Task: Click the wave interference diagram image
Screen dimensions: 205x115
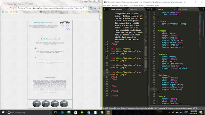Action: pyautogui.click(x=65, y=26)
